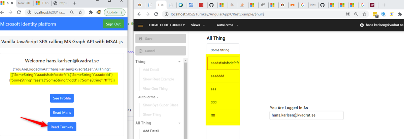Switch to the Stack Overflow tab
This screenshot has height=139, width=404.
pos(242,5)
